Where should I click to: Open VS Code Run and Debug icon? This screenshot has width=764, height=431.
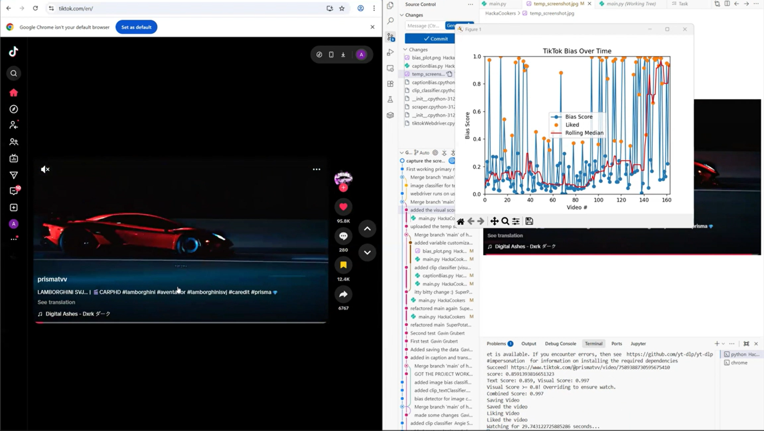[390, 52]
